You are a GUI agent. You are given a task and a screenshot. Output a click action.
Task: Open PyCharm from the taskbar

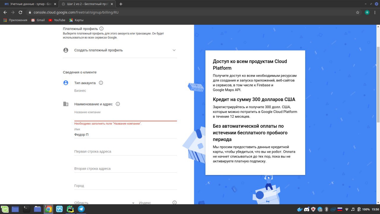pos(70,209)
